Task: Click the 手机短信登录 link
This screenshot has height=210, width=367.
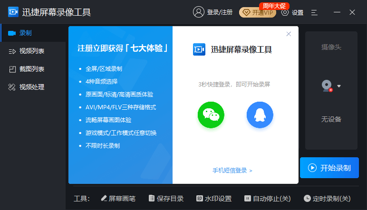Action: [x=232, y=170]
